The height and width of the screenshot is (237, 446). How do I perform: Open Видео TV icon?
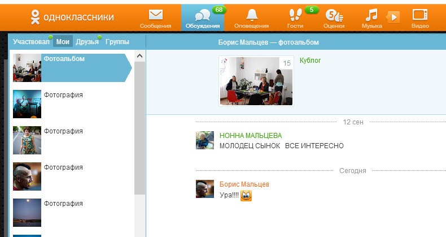[420, 15]
